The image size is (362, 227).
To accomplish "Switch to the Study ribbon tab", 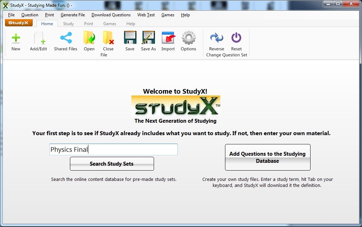I will (x=68, y=24).
